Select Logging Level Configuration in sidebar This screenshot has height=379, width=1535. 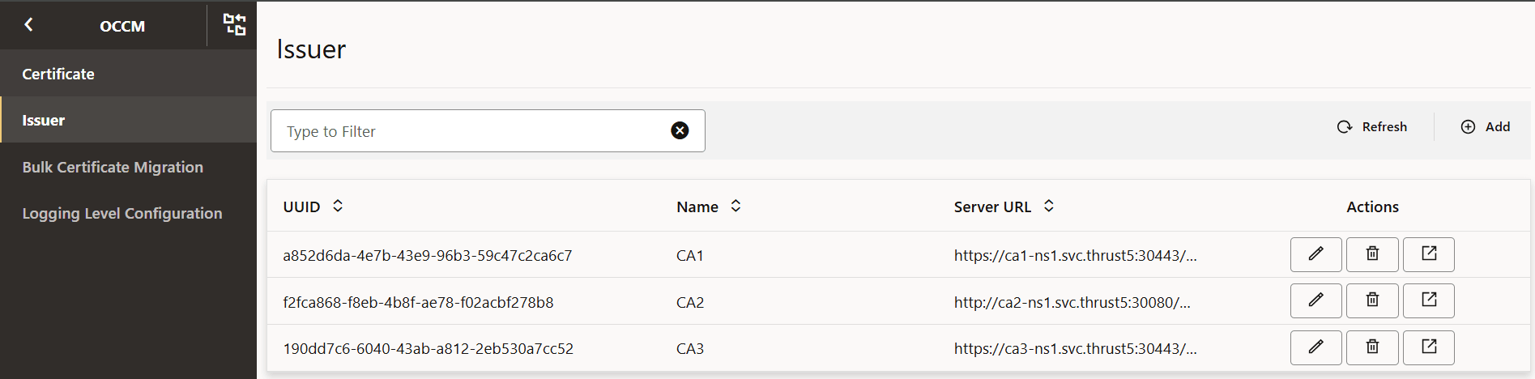pos(122,213)
